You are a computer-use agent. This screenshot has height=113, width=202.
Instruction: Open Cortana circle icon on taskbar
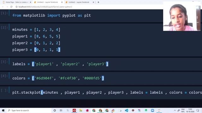pos(55,110)
